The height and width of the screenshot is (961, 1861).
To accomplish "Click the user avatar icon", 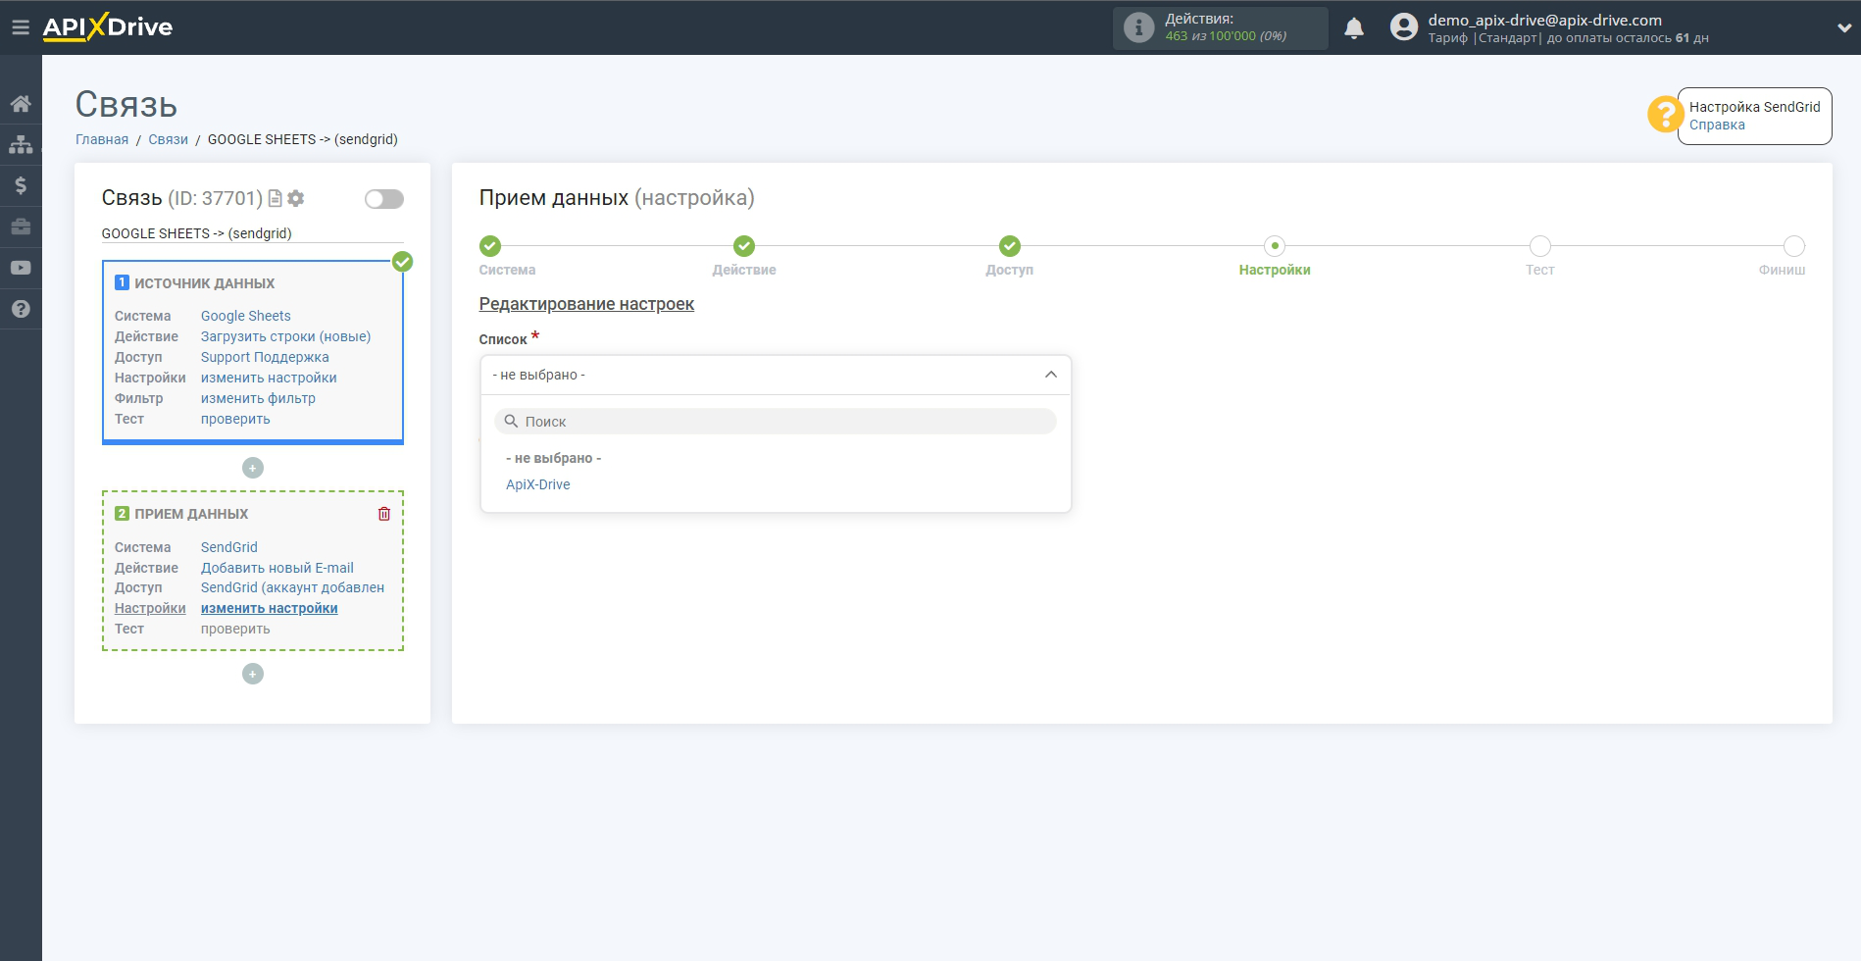I will [x=1404, y=27].
